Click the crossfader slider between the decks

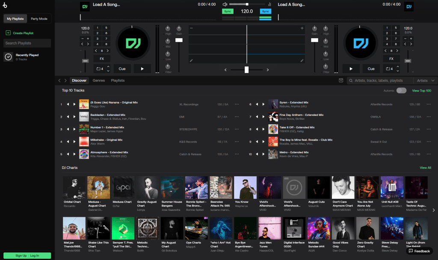coord(246,69)
